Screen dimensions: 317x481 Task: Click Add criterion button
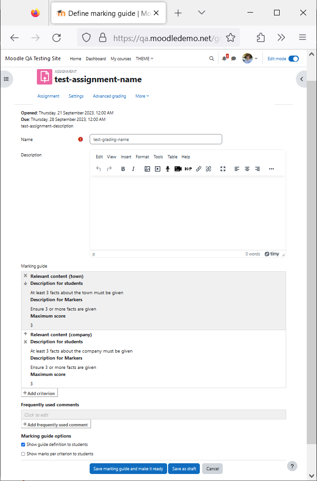point(39,393)
